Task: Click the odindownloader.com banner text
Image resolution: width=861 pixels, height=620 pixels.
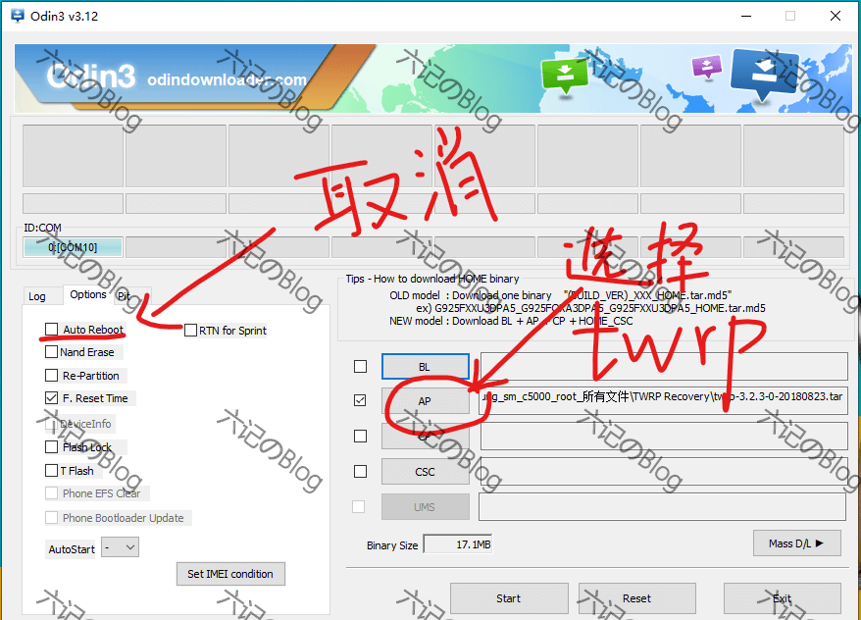Action: click(227, 79)
